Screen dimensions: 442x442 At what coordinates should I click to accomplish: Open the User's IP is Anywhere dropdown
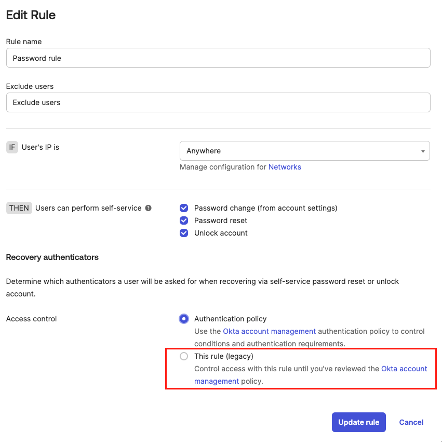click(x=305, y=151)
